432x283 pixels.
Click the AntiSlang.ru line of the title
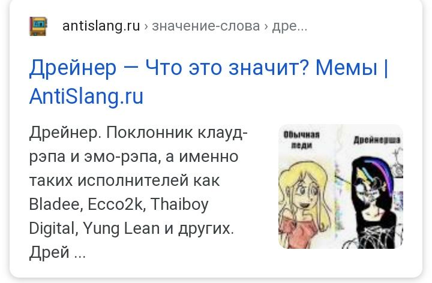pos(86,97)
